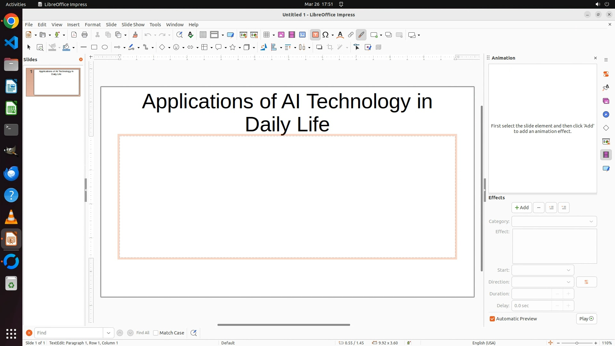Toggle the Crop Image tool
615x346 pixels.
coord(330,47)
